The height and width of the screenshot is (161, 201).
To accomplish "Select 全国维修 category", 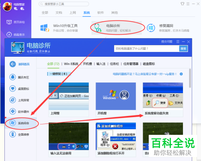I will 19,134.
